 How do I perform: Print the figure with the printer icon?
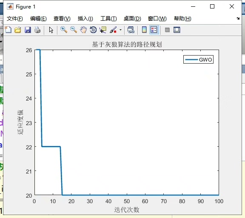click(37, 30)
